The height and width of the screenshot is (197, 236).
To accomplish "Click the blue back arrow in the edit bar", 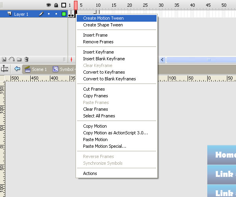I will [x=17, y=69].
